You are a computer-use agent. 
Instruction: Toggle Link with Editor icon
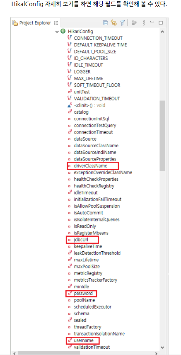coord(114,23)
